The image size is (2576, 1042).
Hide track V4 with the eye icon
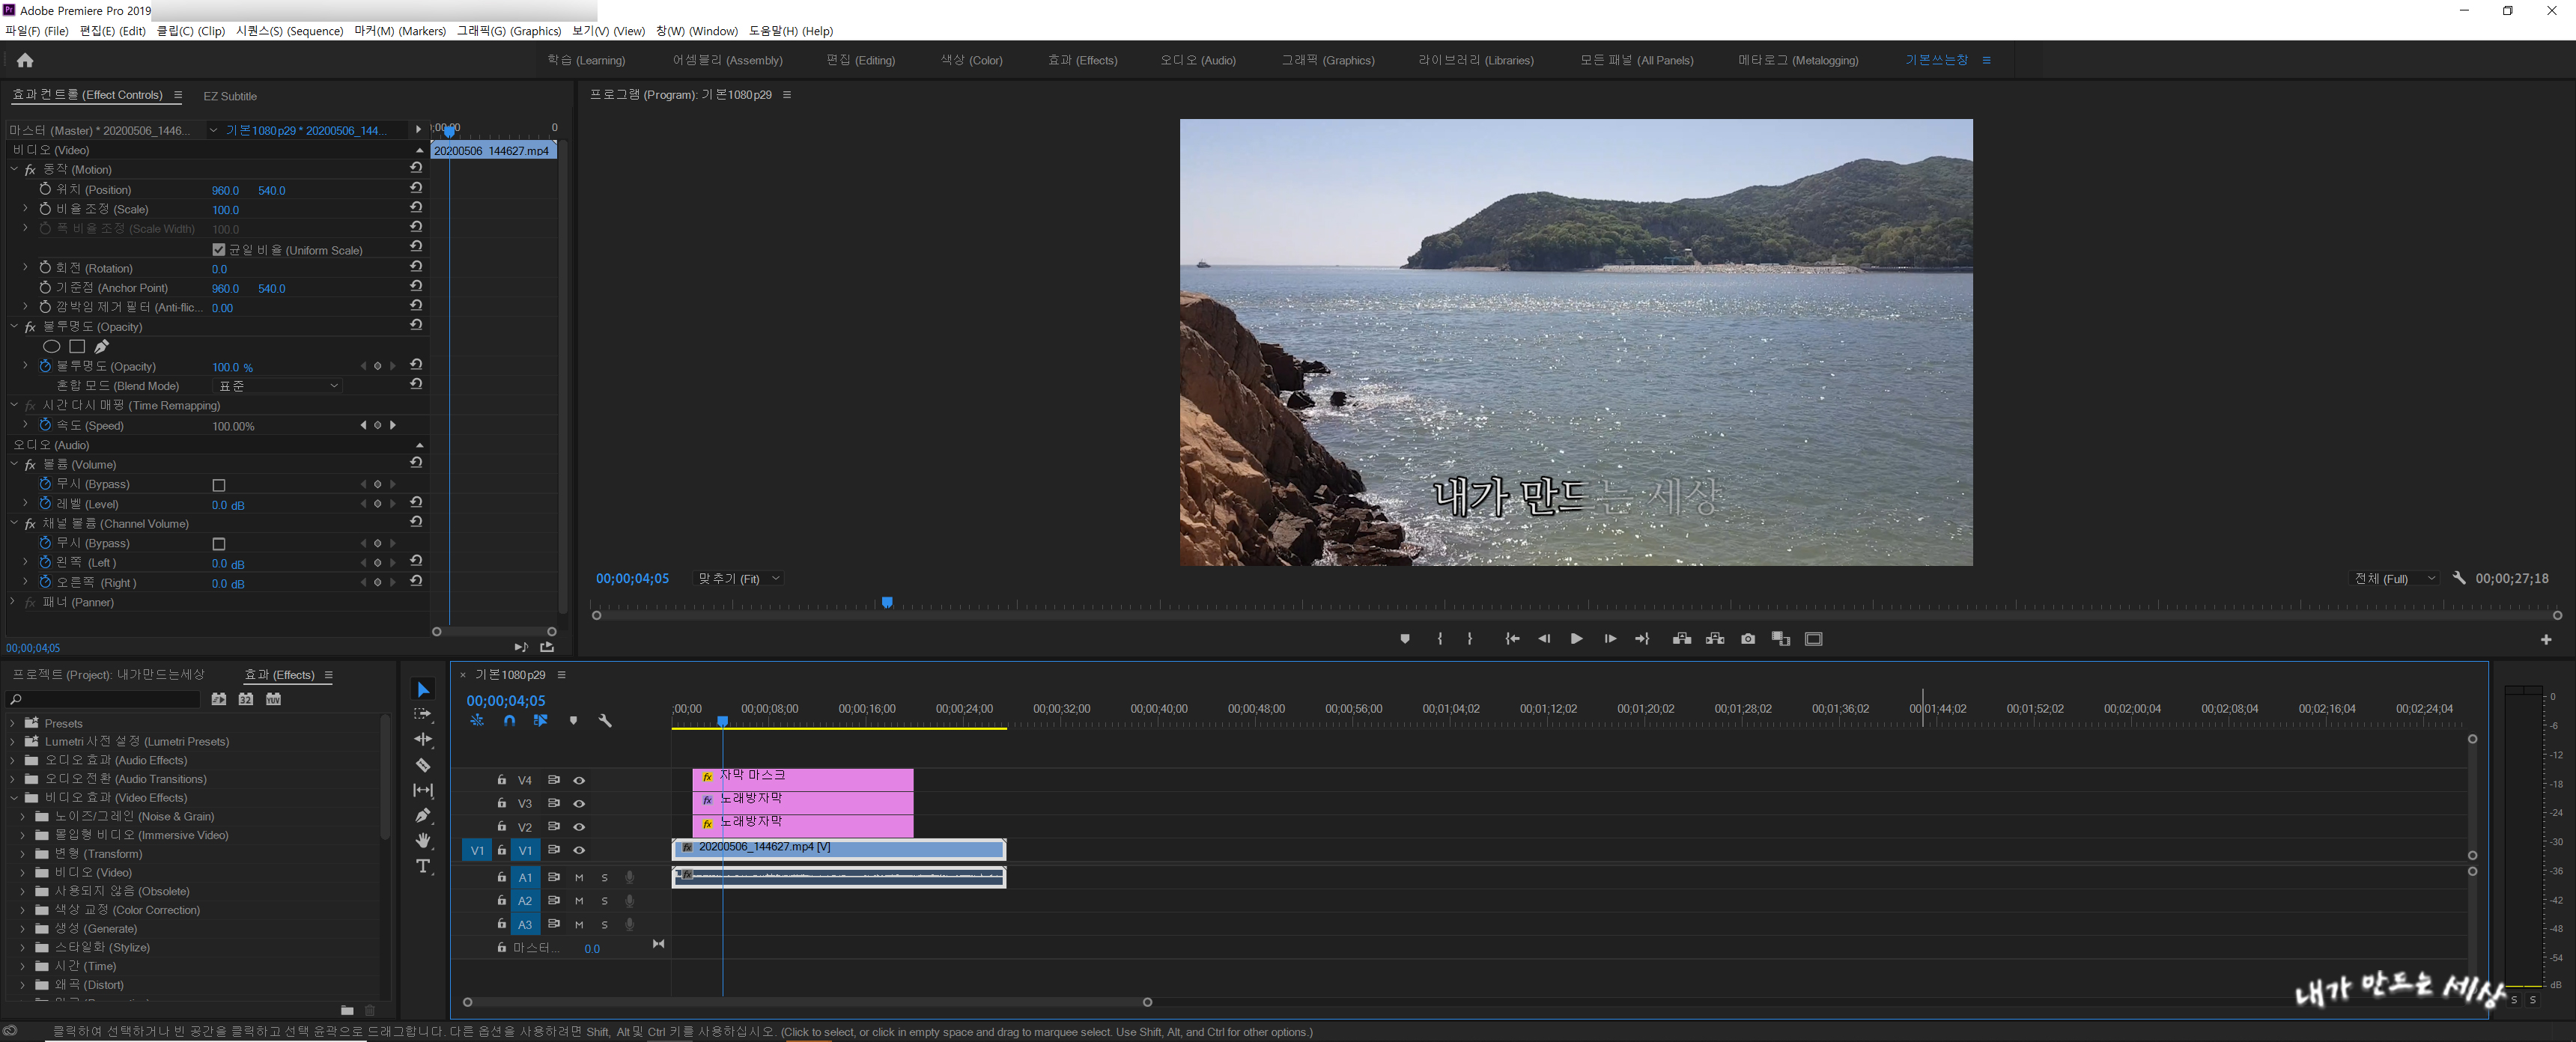point(579,780)
